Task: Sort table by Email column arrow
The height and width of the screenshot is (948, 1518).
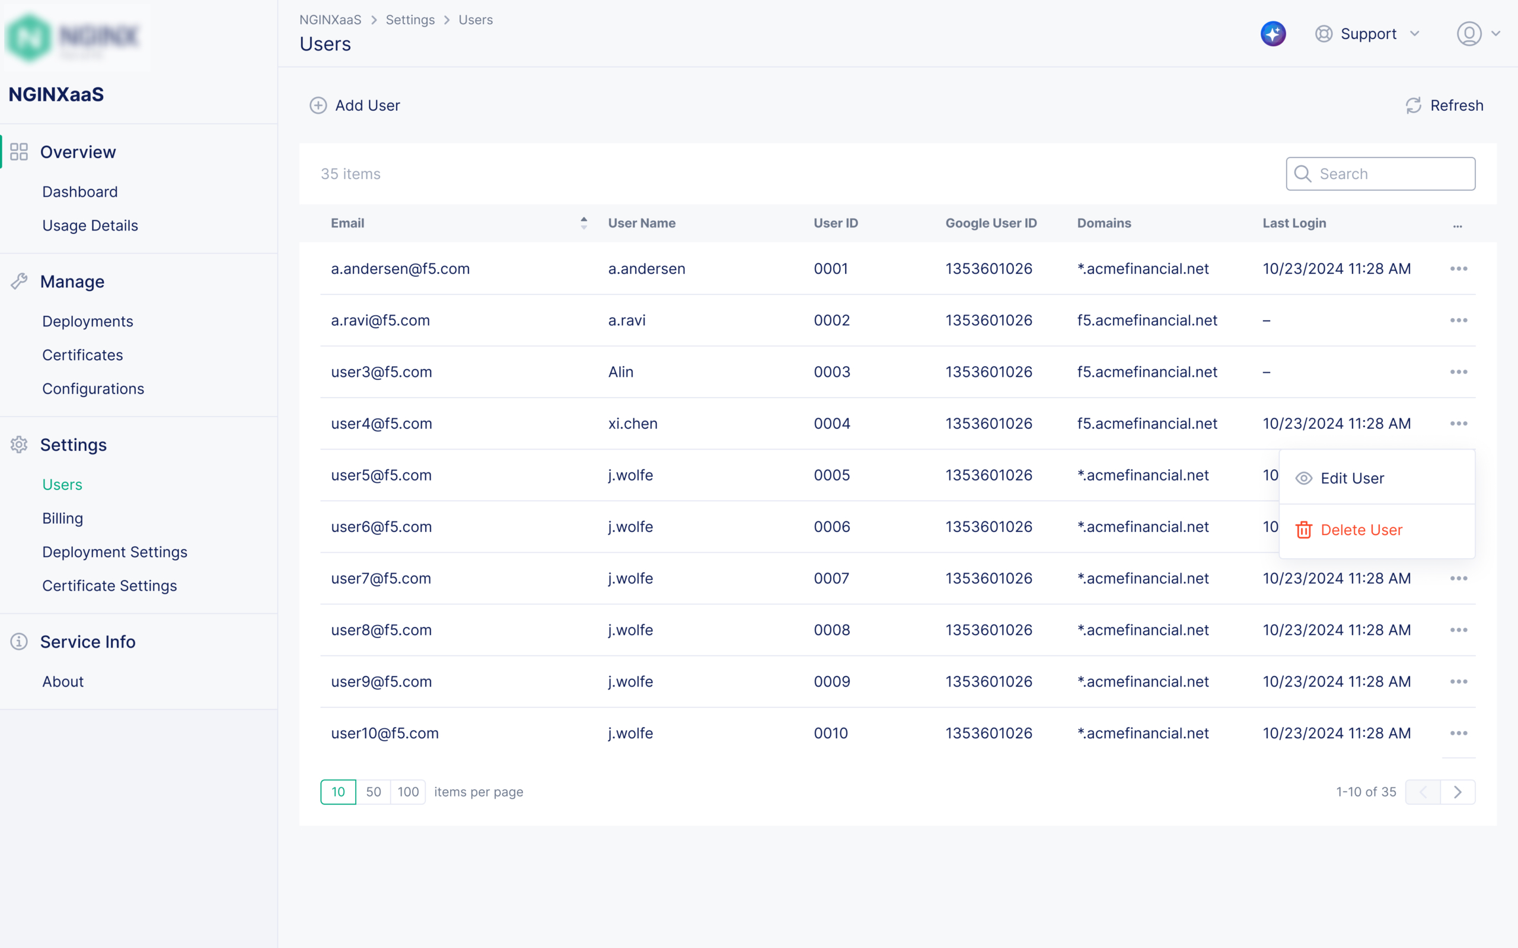Action: (x=583, y=223)
